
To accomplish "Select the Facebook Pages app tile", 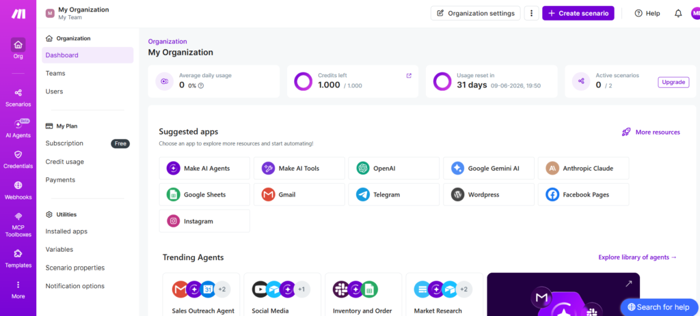I will click(583, 195).
